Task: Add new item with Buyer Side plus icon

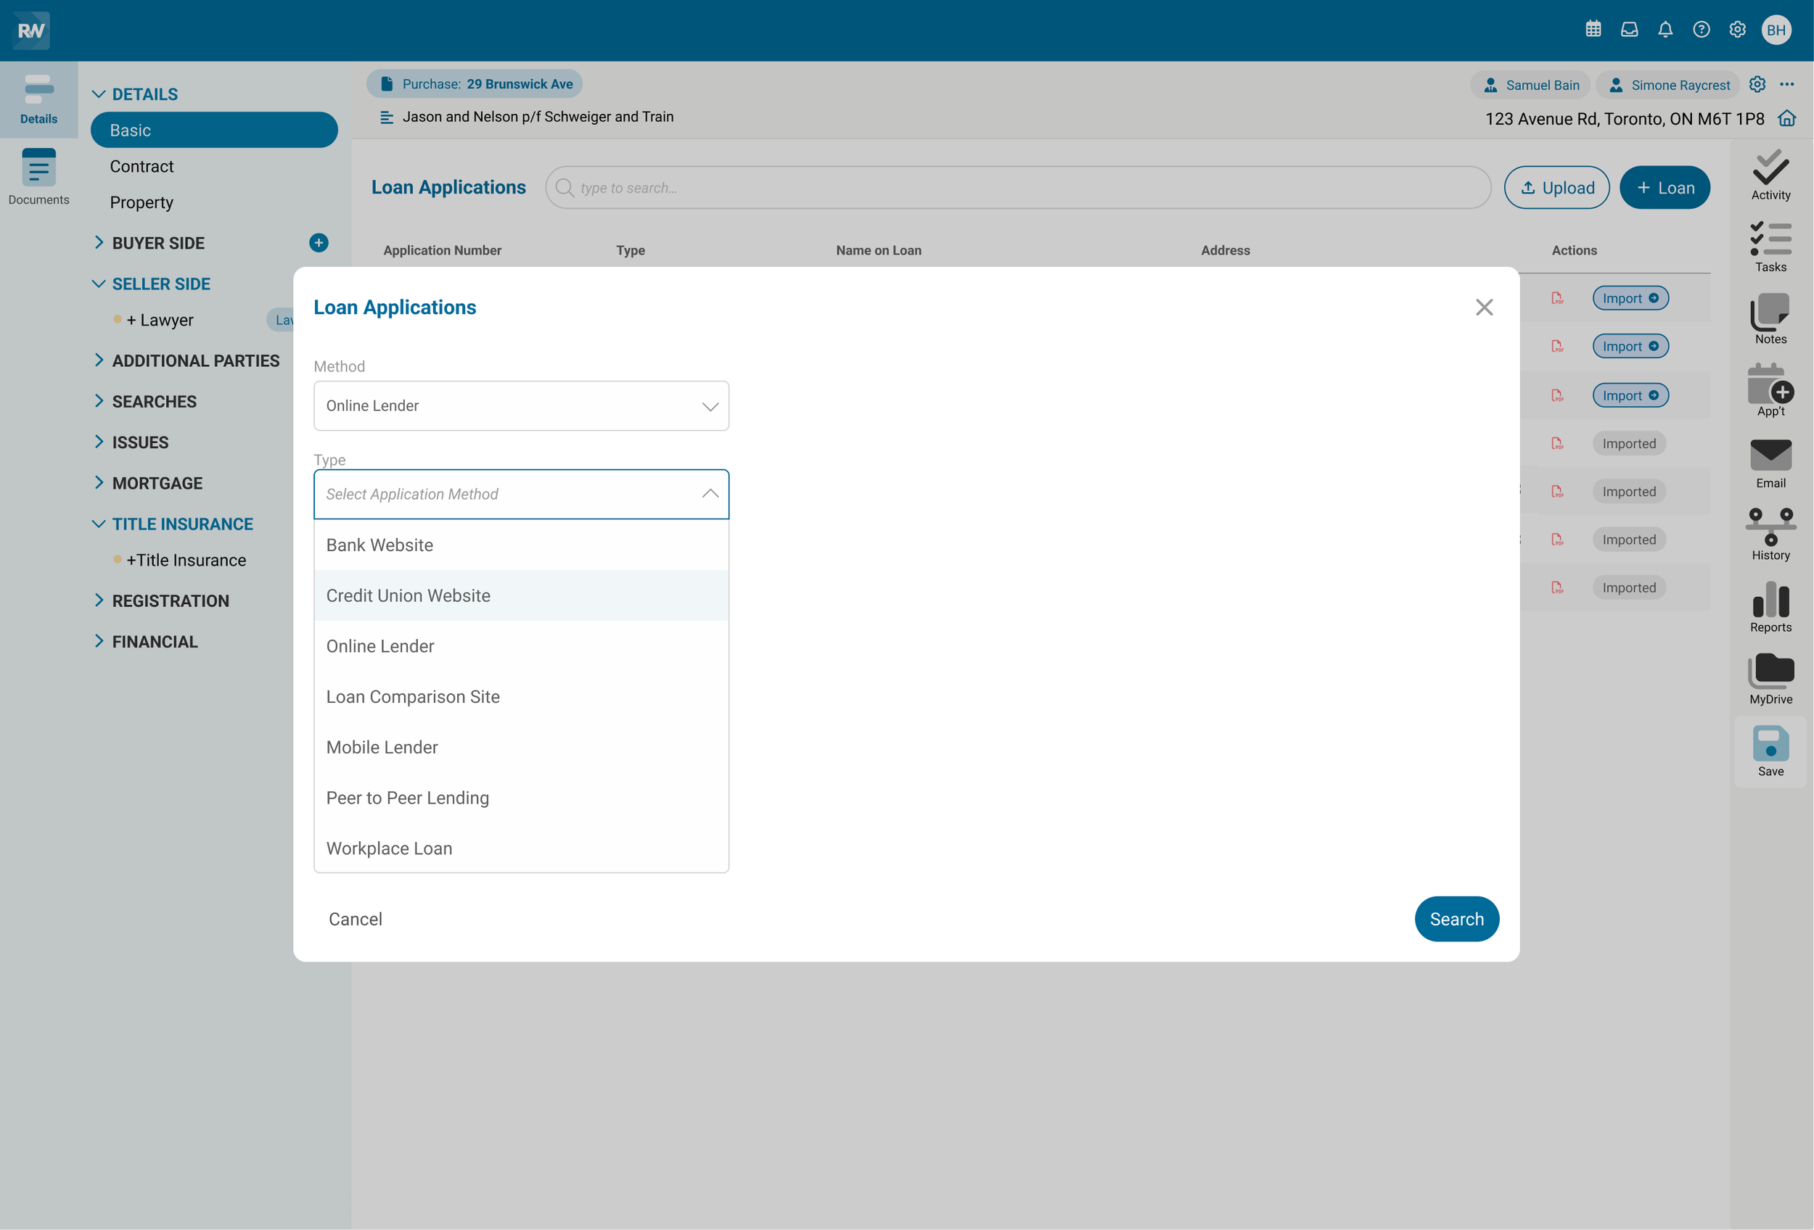Action: click(319, 242)
